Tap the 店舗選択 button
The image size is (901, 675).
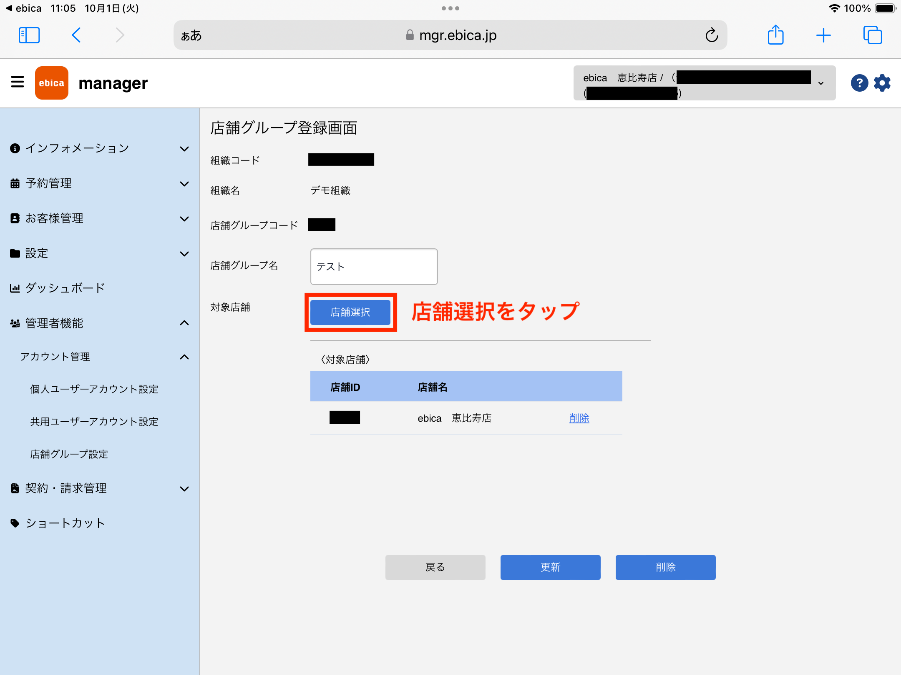tap(350, 312)
